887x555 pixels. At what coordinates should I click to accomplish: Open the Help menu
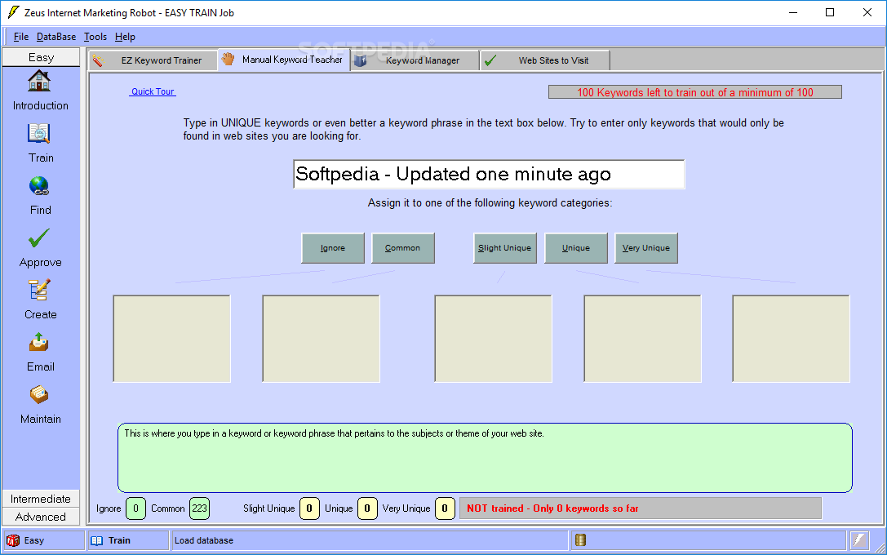(x=125, y=37)
